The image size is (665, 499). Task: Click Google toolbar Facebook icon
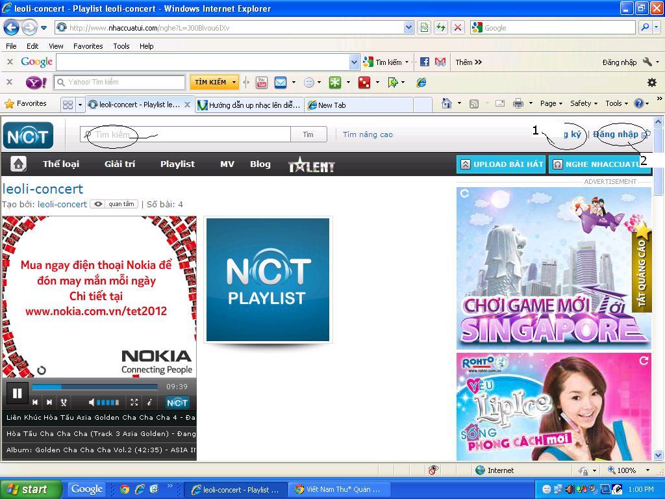click(x=425, y=62)
